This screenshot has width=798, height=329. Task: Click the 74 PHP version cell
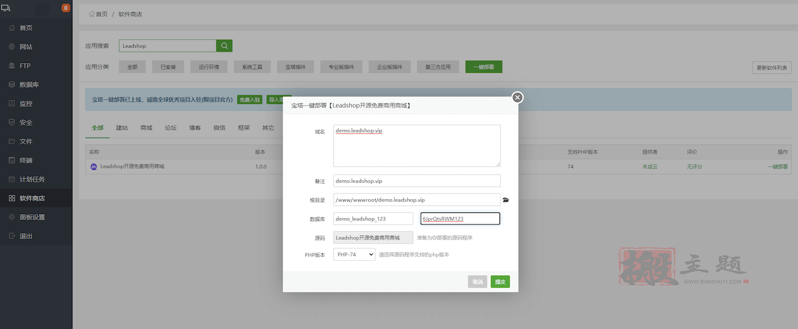(x=571, y=167)
